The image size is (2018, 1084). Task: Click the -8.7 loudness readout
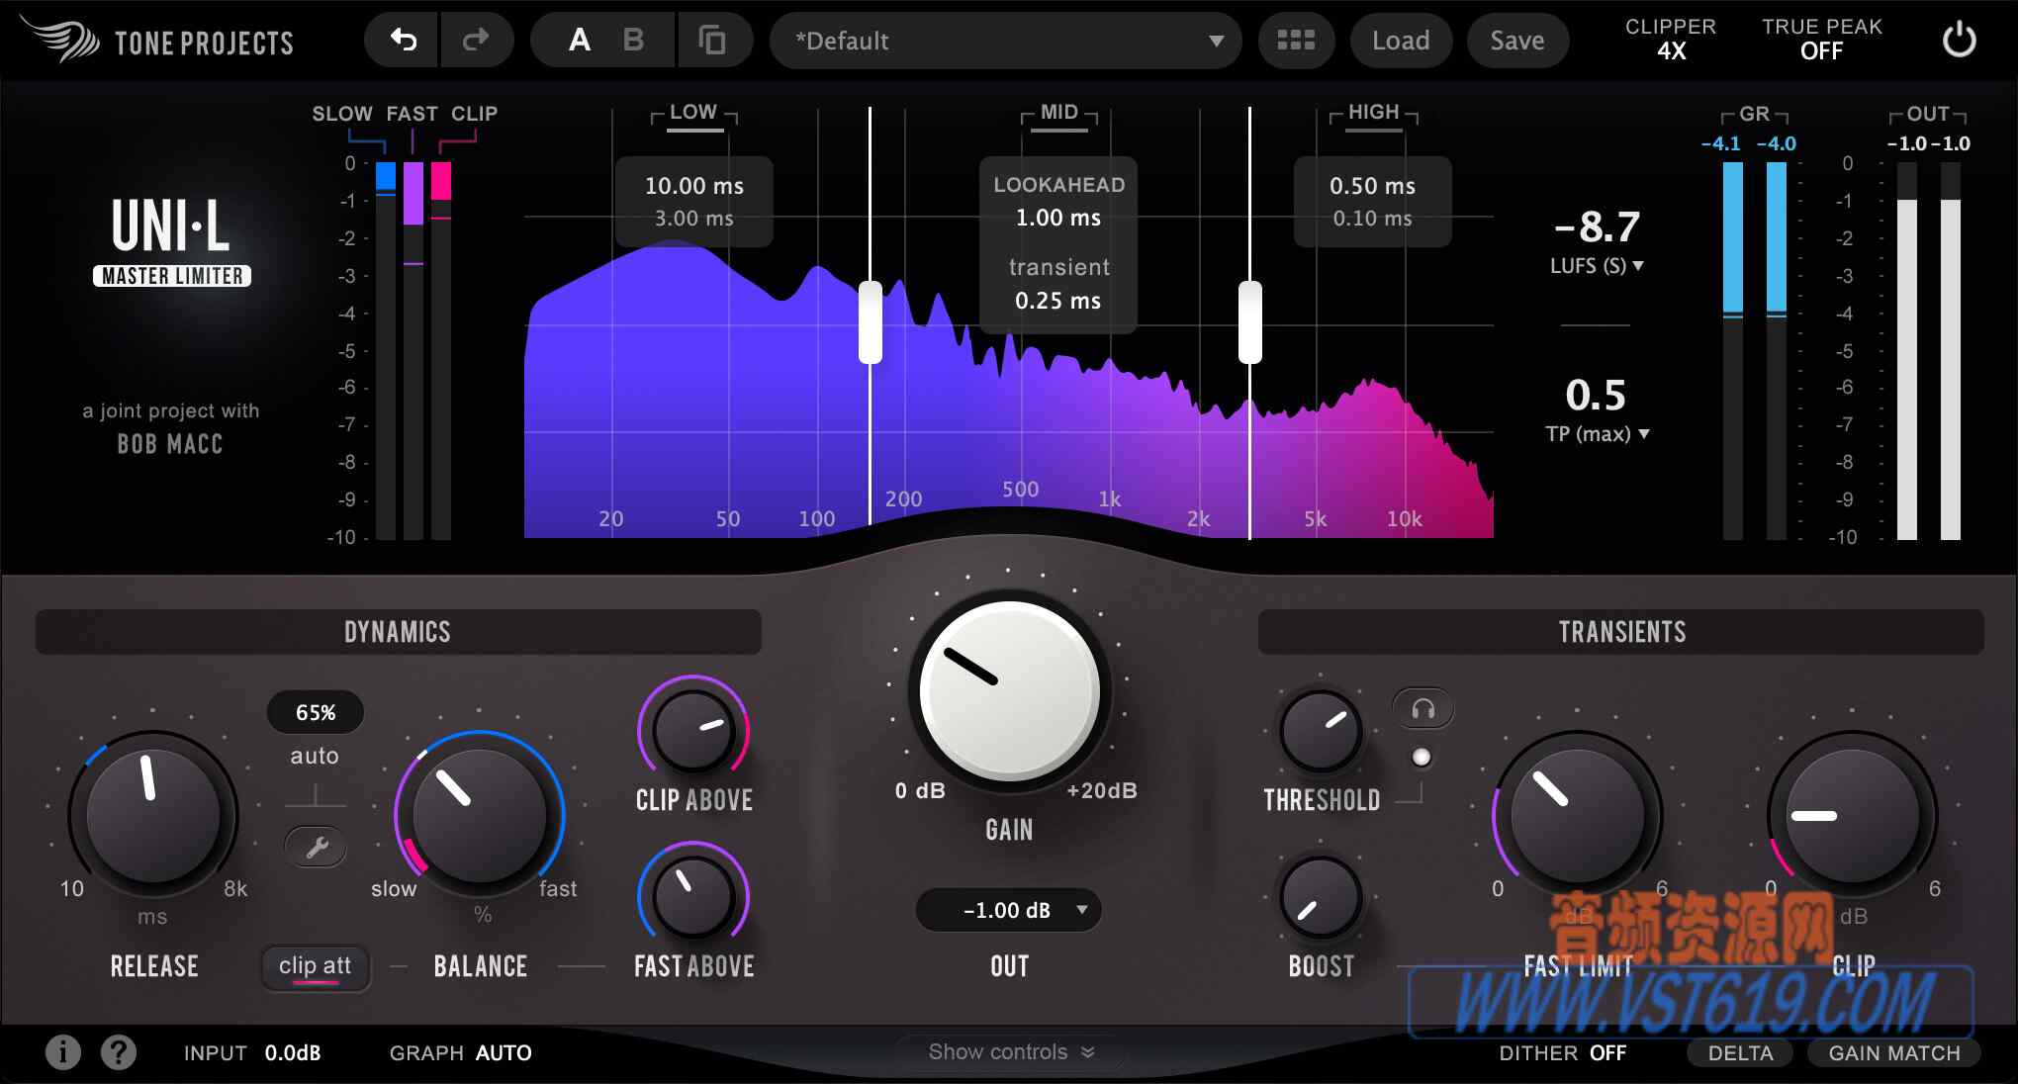1597,226
